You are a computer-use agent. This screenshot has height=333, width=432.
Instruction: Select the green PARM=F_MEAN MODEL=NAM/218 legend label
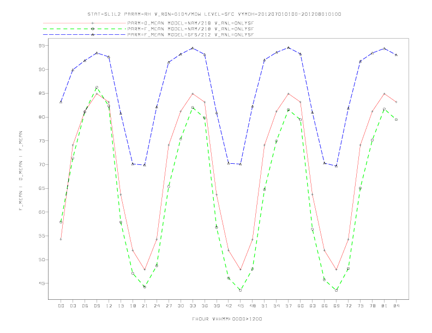pos(190,29)
